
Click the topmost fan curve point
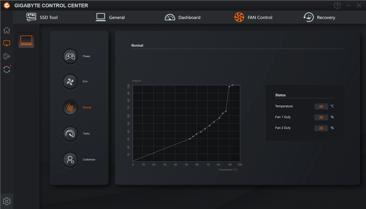click(232, 85)
